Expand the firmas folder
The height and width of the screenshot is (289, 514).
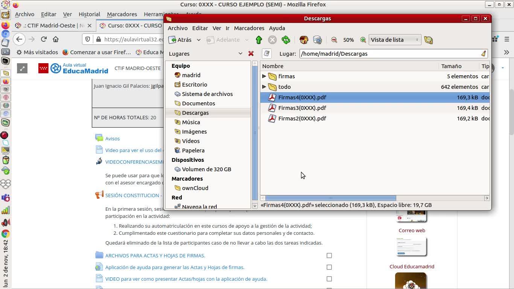click(264, 76)
